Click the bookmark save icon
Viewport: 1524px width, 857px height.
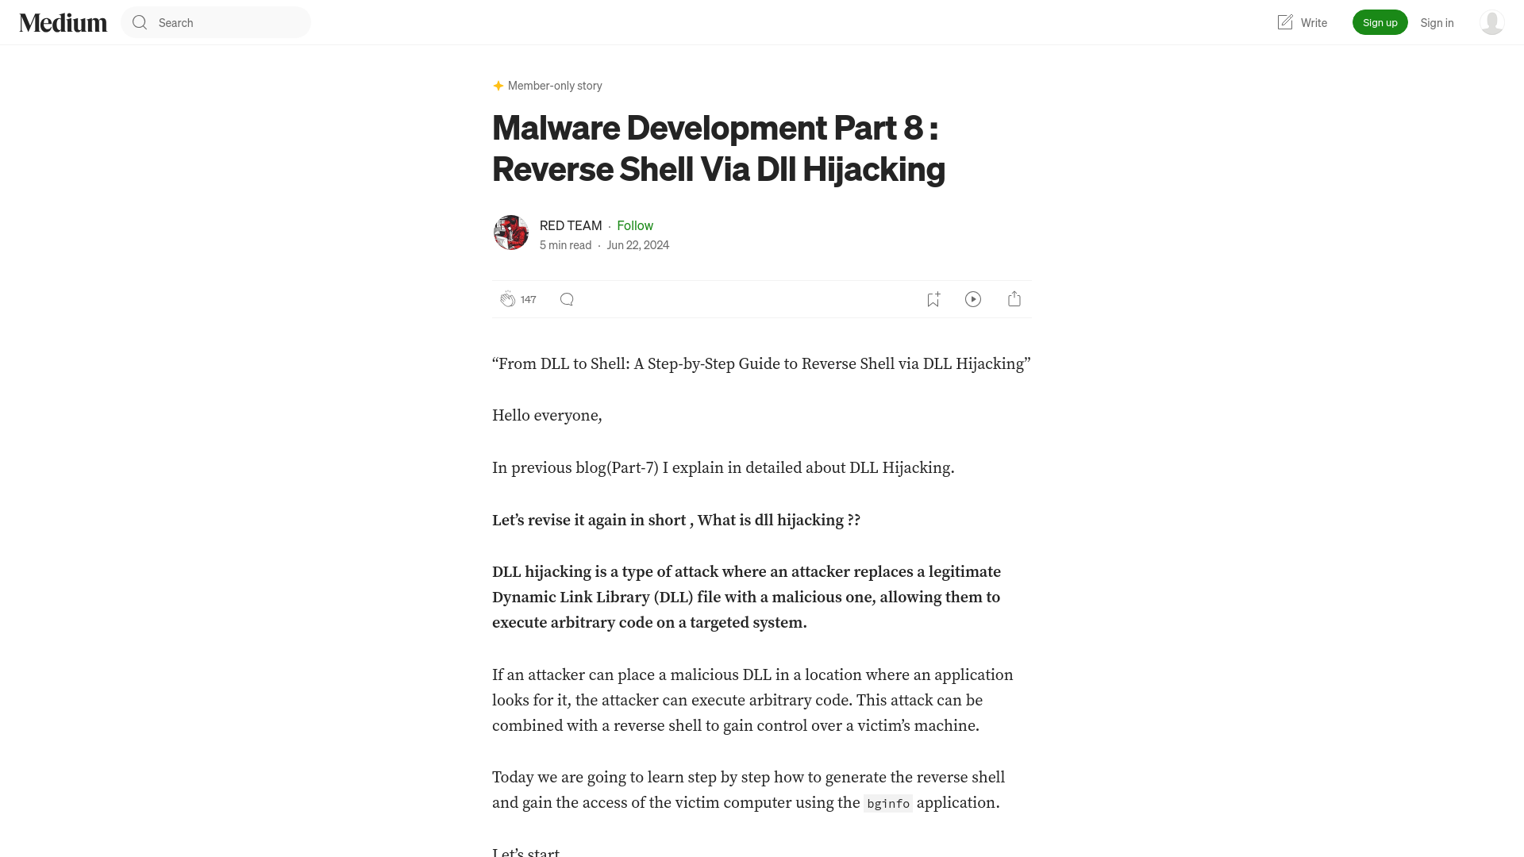point(933,299)
